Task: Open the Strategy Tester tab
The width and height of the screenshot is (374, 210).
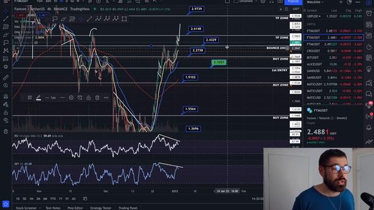Action: 101,208
